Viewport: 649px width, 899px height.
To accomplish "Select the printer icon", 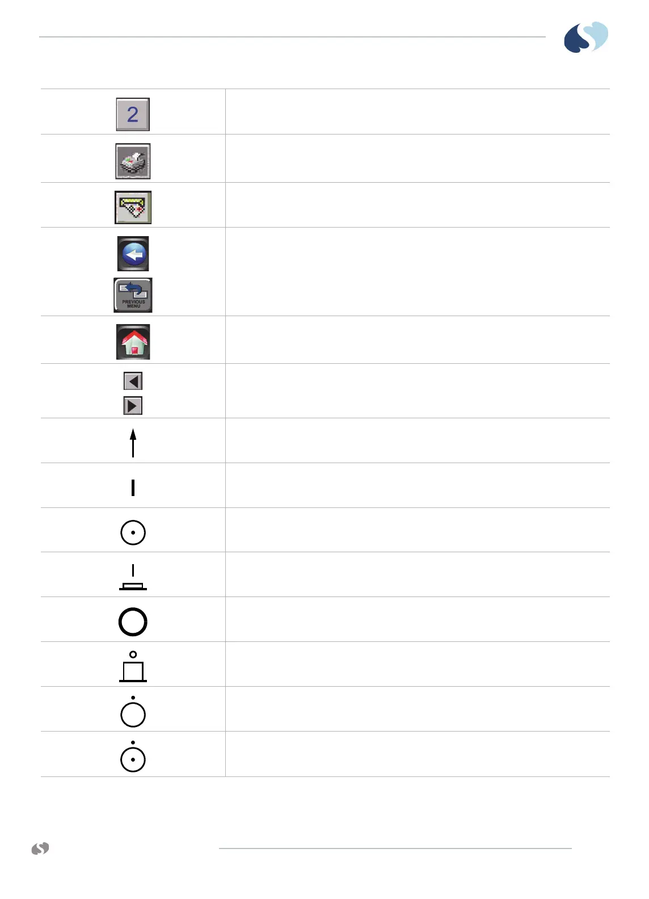I will (133, 161).
